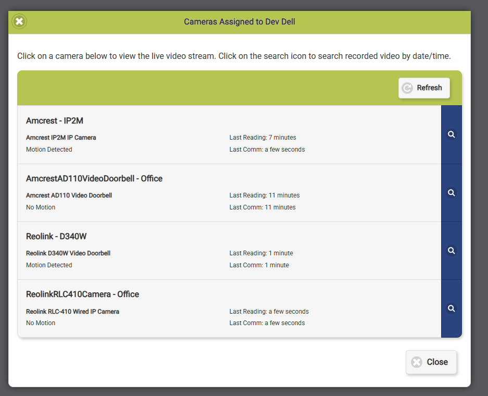Screen dimensions: 488x396
Task: Click the search icon for ReolinkRLC410Camera - Office
Action: coord(451,308)
